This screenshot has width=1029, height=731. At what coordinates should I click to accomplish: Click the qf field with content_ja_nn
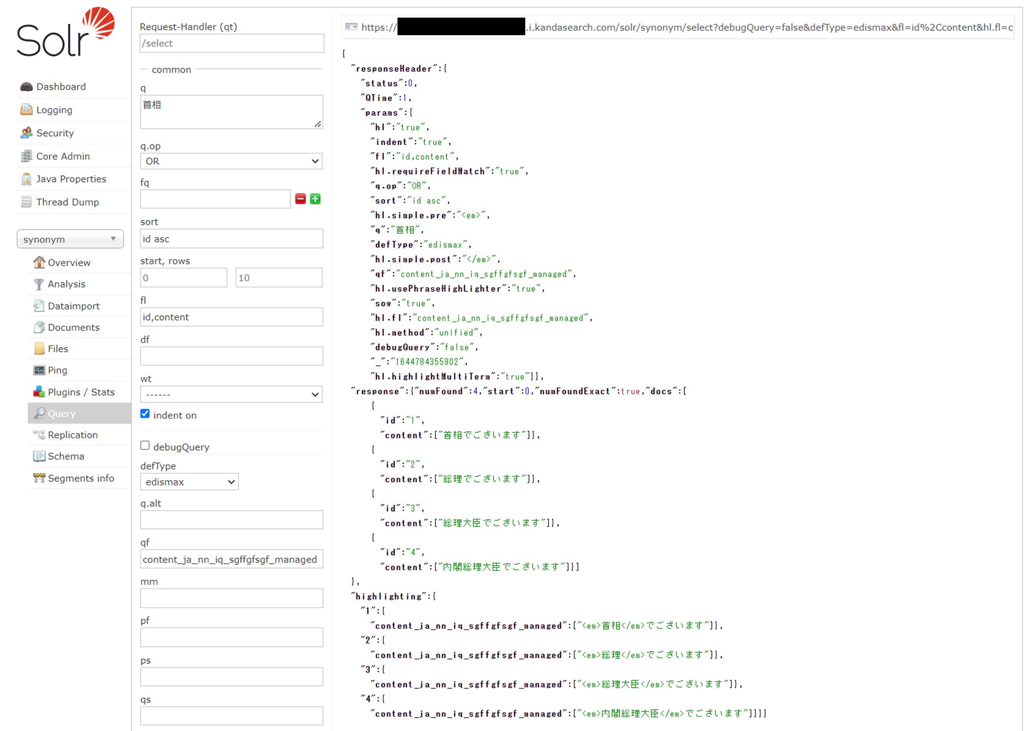click(231, 559)
